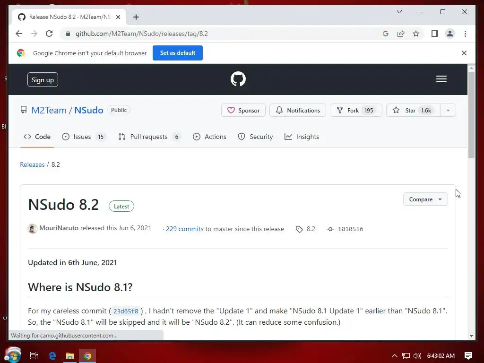Open Windows Start menu
The image size is (484, 363).
click(x=12, y=355)
